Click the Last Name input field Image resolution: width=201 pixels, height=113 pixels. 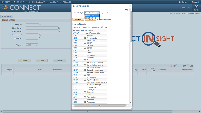pyautogui.click(x=42, y=31)
